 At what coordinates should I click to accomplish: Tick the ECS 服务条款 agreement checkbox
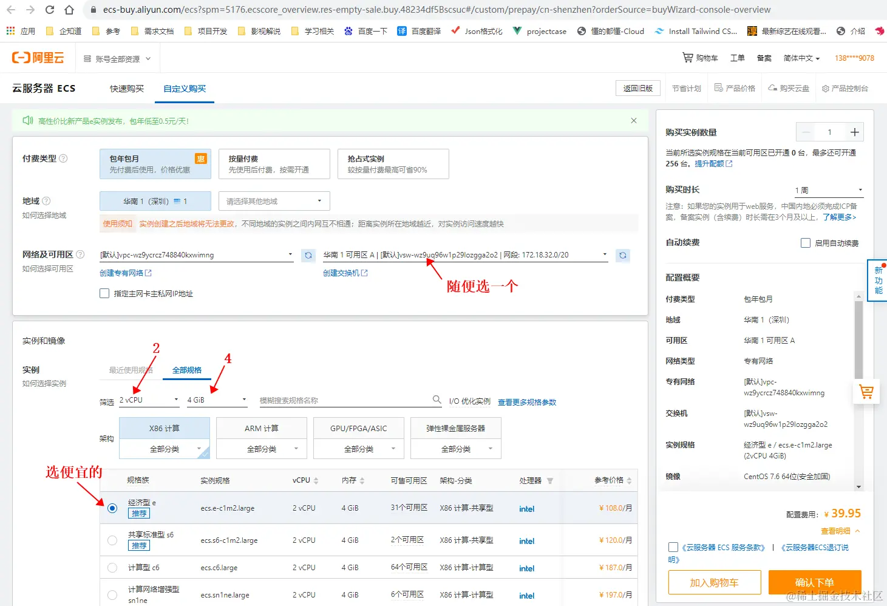tap(673, 547)
